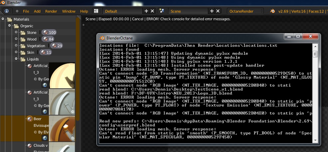Click the Organic folder icon
Image resolution: width=328 pixels, height=152 pixels.
tap(16, 26)
